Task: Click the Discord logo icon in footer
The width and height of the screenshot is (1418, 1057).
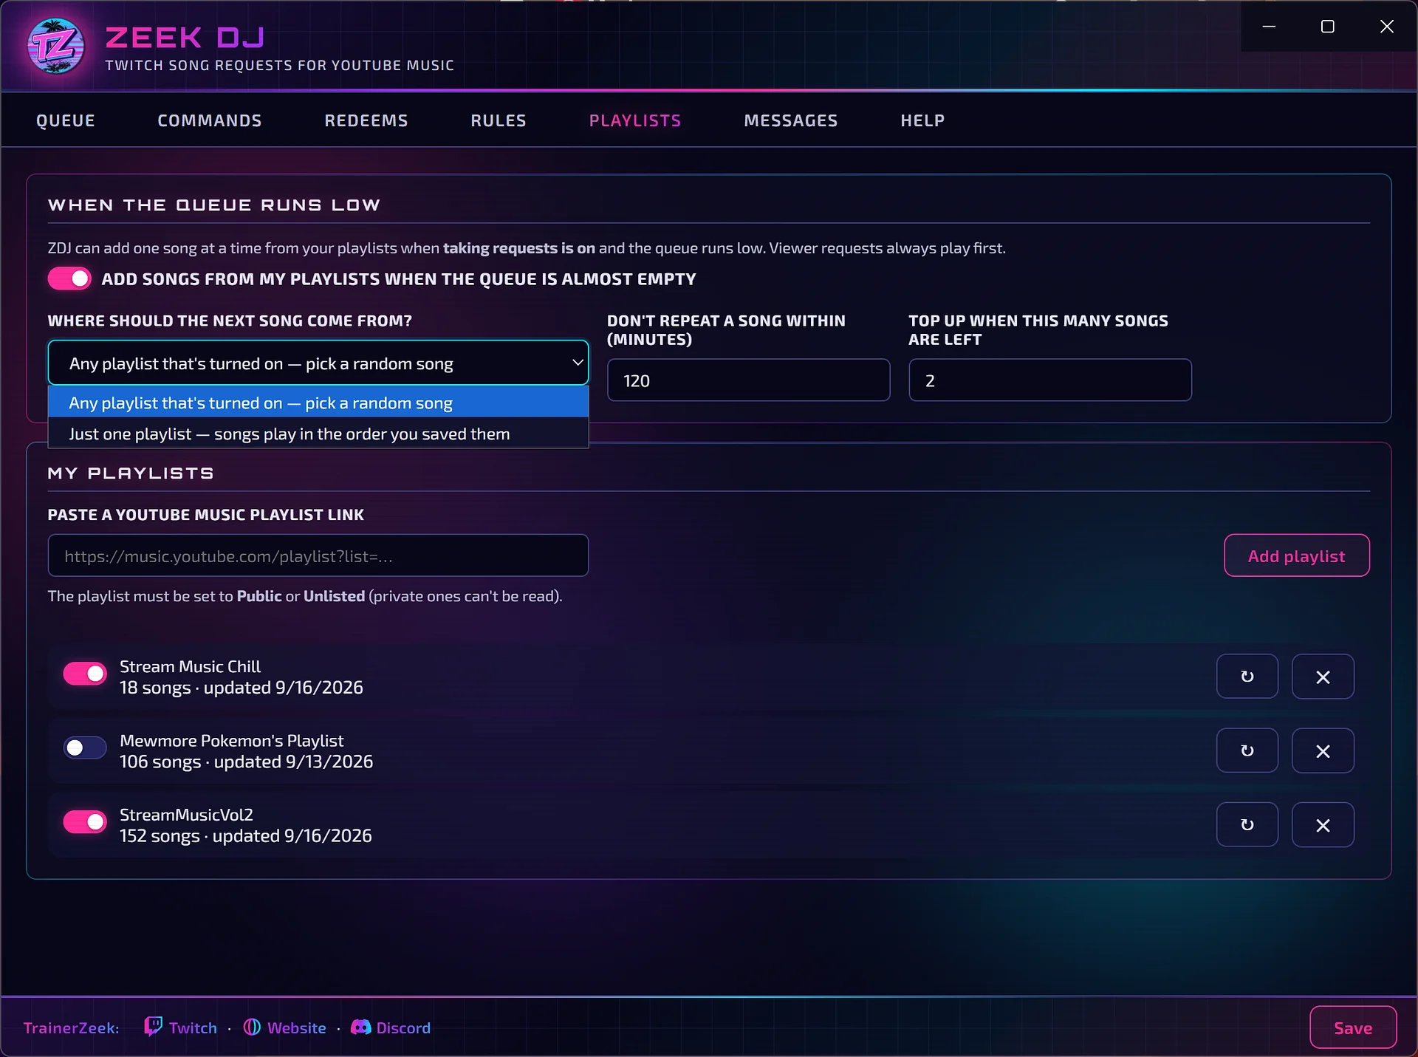Action: click(x=360, y=1027)
